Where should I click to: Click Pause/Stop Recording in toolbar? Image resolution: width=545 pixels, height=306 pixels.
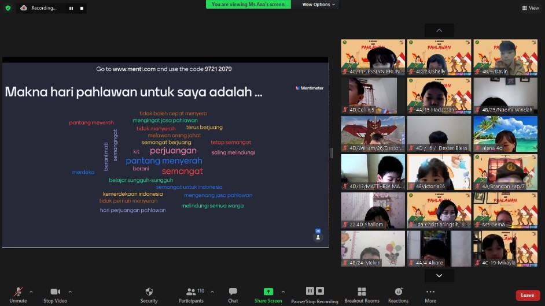[x=314, y=292]
